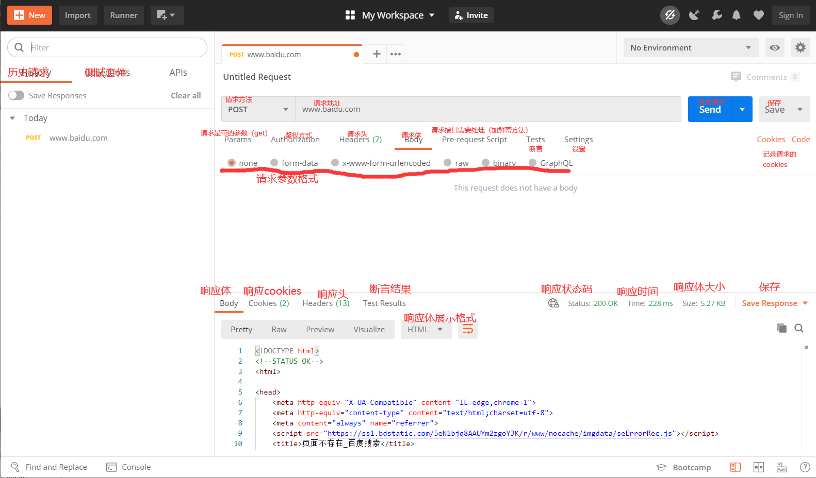Click the Invite button
This screenshot has height=478, width=816.
471,15
